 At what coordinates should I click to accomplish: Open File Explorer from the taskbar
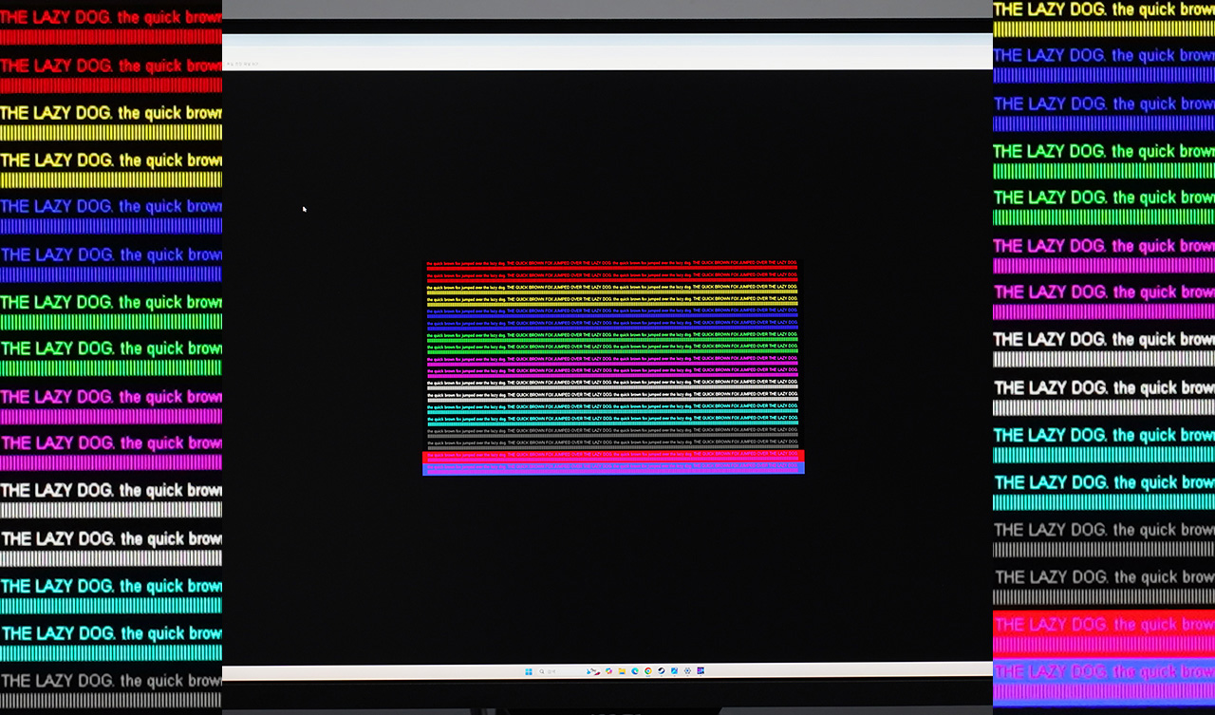(622, 671)
